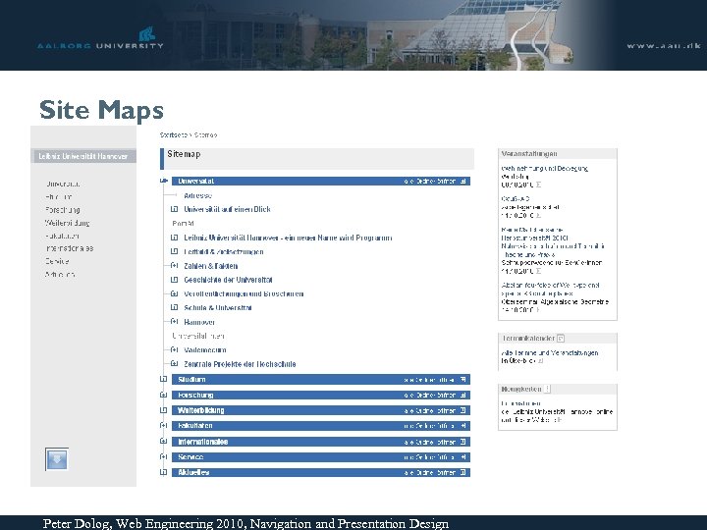Click 'alle Ordner öffnen' on Studium bar

435,380
